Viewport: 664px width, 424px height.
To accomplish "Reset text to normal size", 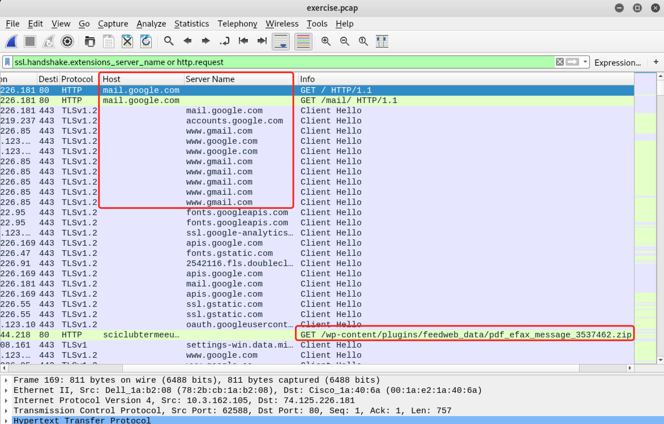I will pos(363,42).
